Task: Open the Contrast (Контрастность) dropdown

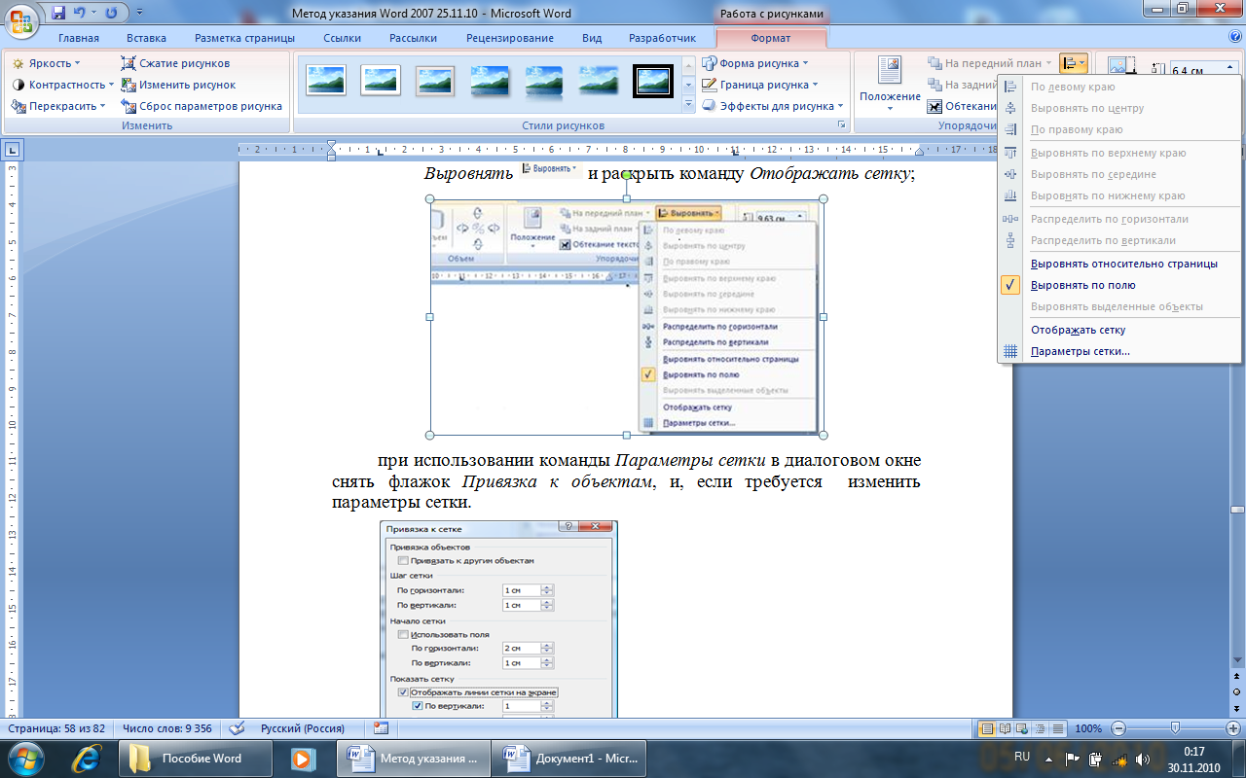Action: tap(62, 85)
